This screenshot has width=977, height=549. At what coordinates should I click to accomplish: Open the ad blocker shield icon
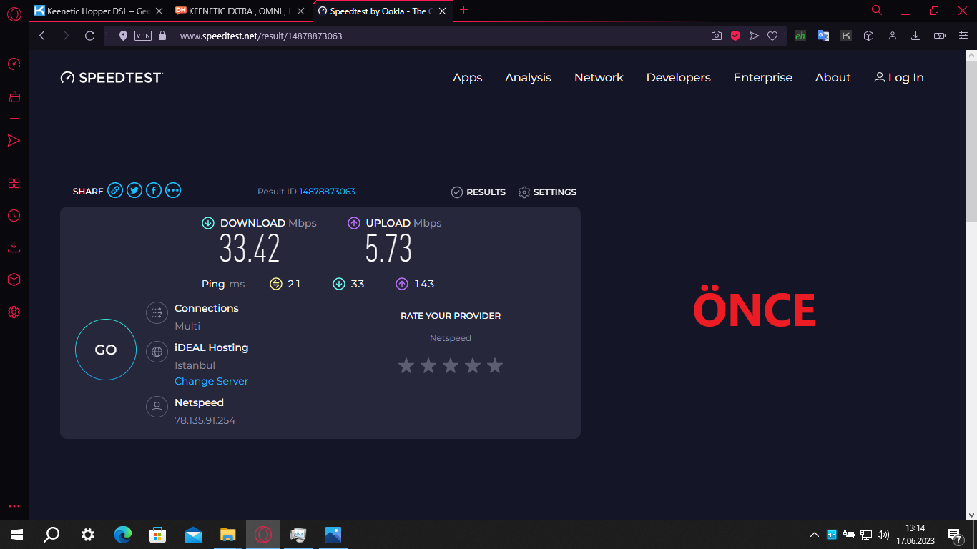735,36
